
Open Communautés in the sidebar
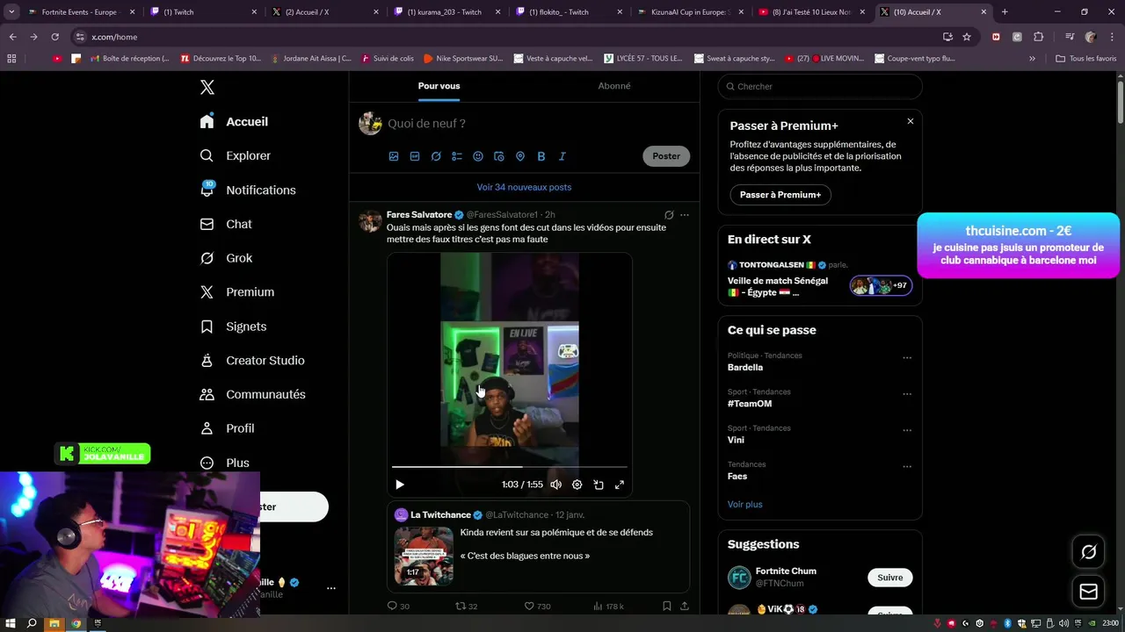[x=253, y=394]
